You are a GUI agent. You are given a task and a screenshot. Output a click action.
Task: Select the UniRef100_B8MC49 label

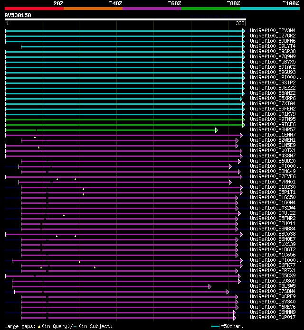[x=273, y=171]
